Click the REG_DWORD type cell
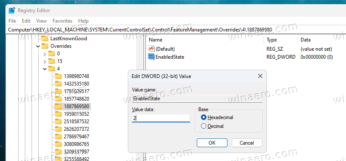Image resolution: width=346 pixels, height=161 pixels. 281,57
